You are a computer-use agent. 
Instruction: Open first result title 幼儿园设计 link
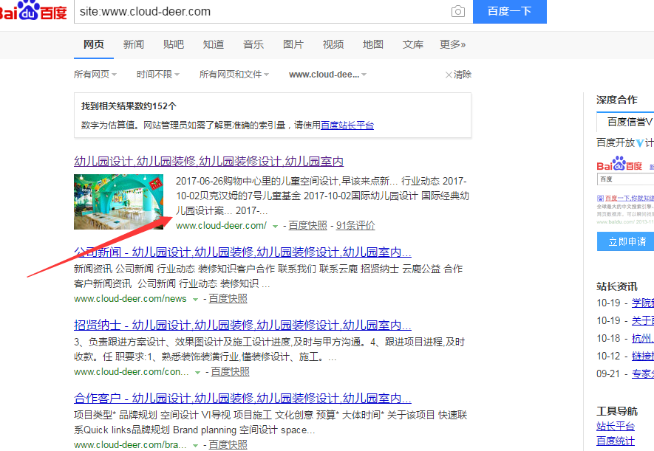point(208,161)
